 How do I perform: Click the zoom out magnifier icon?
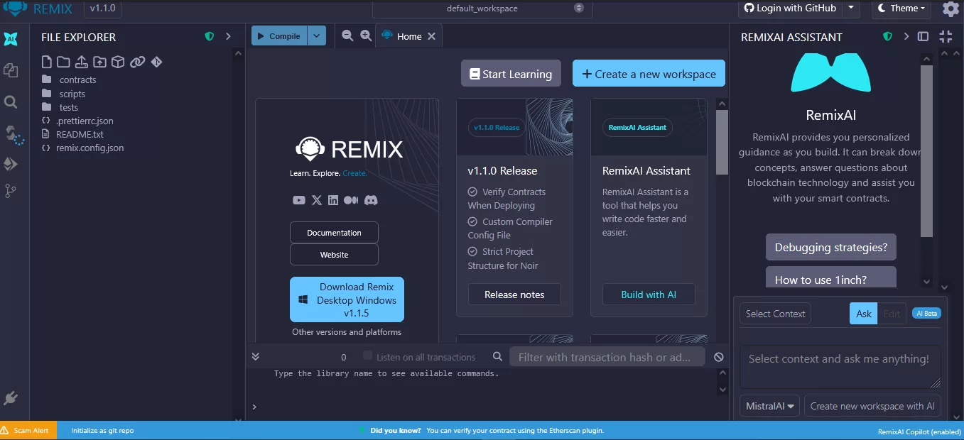(x=347, y=35)
